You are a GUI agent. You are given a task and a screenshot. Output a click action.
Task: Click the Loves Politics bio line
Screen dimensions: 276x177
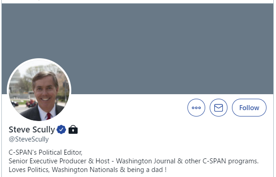click(88, 170)
